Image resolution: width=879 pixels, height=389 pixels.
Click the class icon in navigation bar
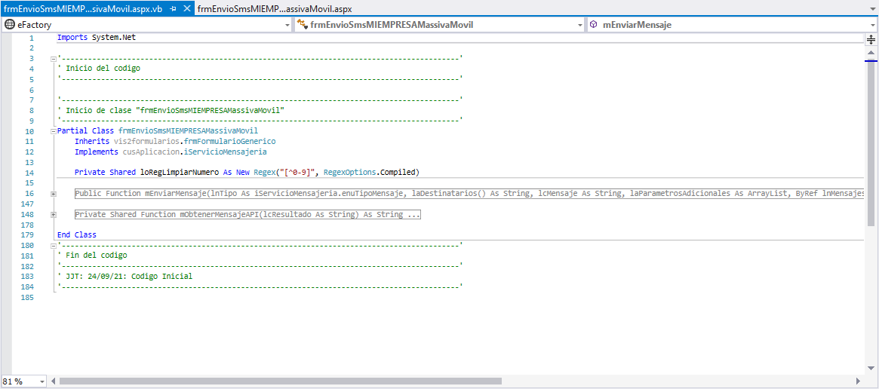point(302,25)
